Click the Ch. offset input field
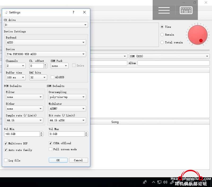 pyautogui.click(x=37, y=66)
